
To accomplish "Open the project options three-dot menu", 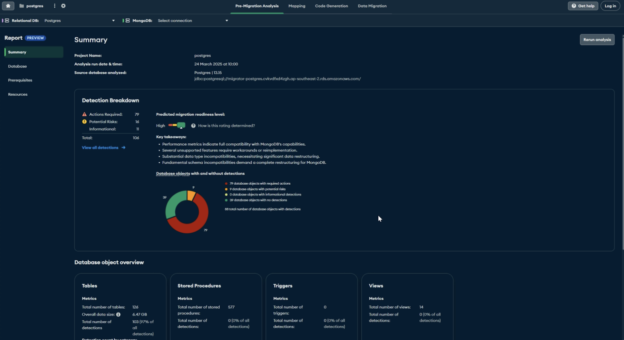I will 54,6.
